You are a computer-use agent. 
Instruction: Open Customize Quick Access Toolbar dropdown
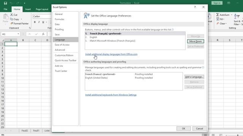click(24, 3)
